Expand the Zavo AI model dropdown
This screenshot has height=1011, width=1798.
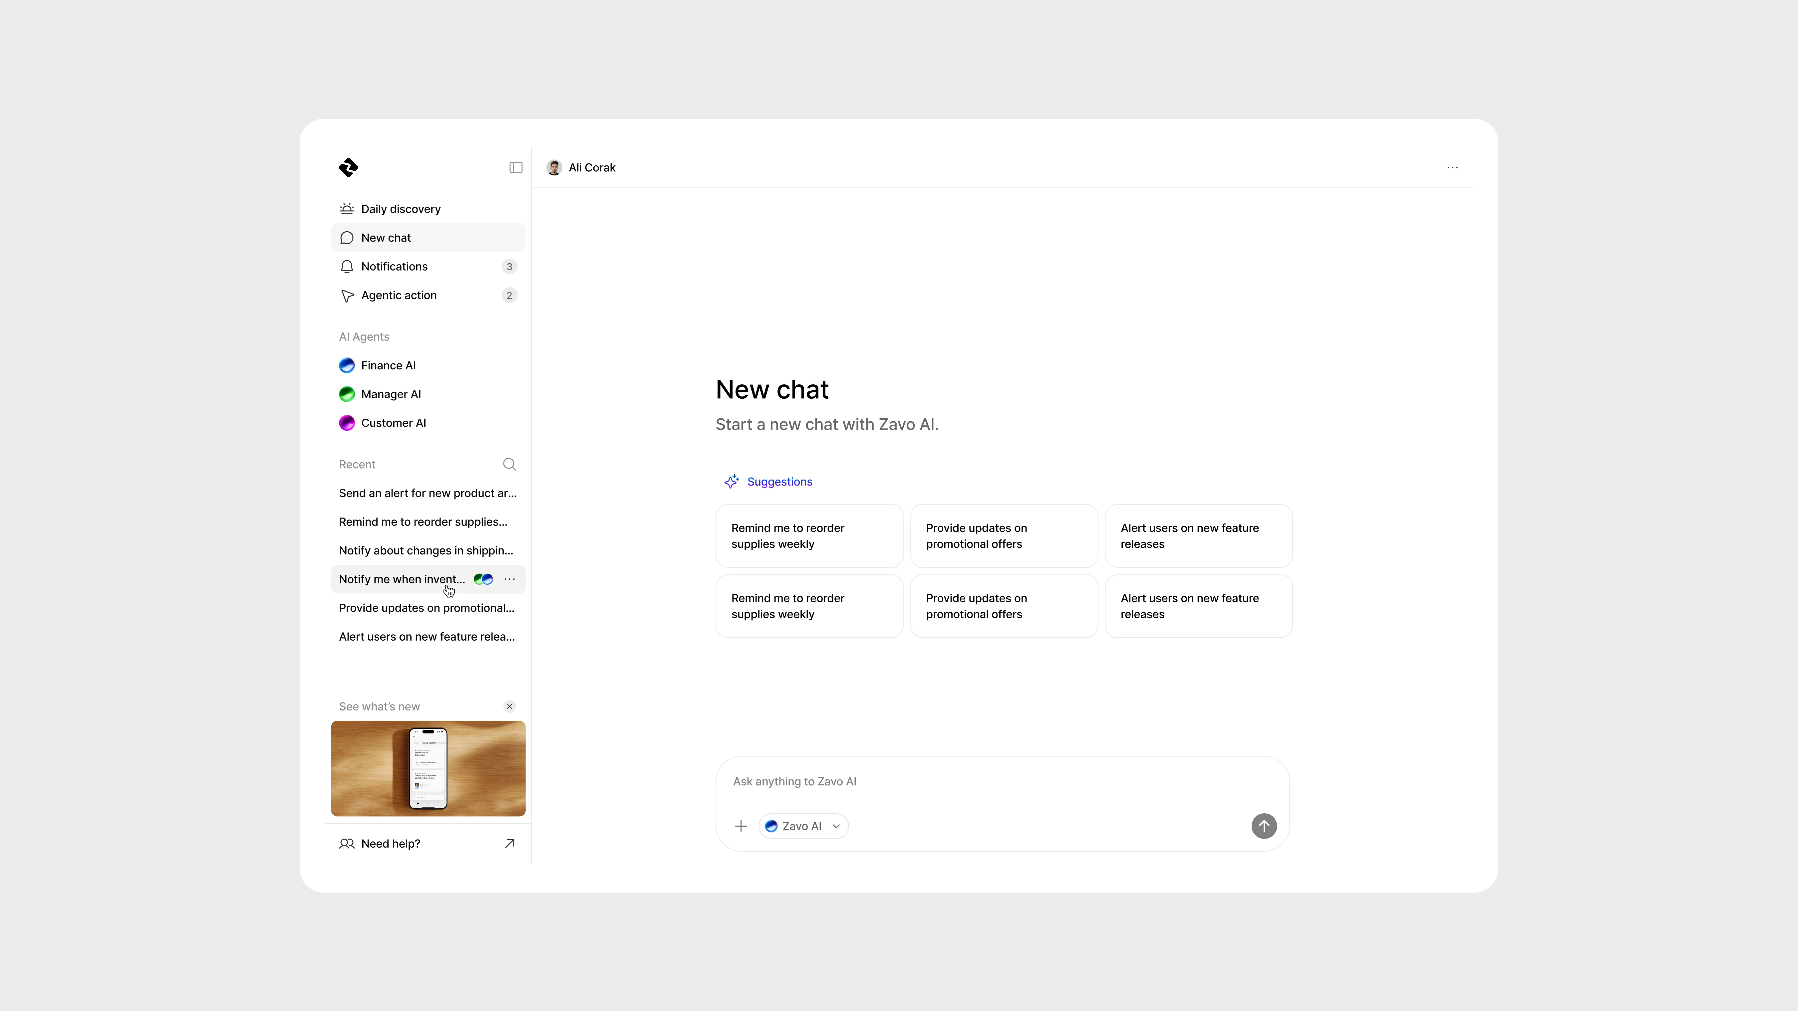[803, 826]
